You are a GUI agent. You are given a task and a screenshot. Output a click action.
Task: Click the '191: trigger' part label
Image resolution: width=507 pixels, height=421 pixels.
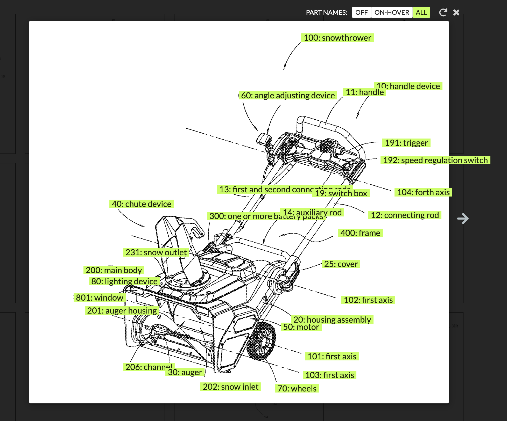click(x=406, y=143)
